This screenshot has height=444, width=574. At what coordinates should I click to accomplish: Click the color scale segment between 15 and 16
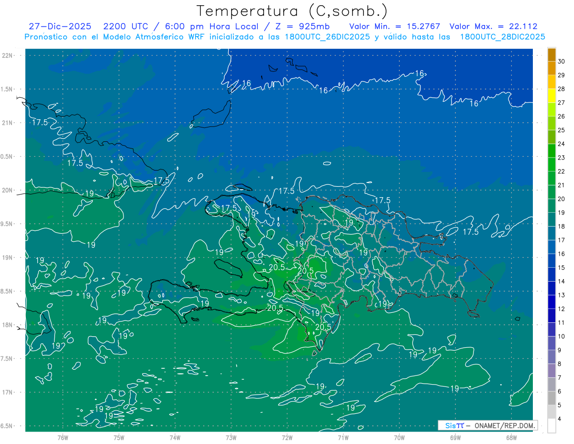[552, 261]
